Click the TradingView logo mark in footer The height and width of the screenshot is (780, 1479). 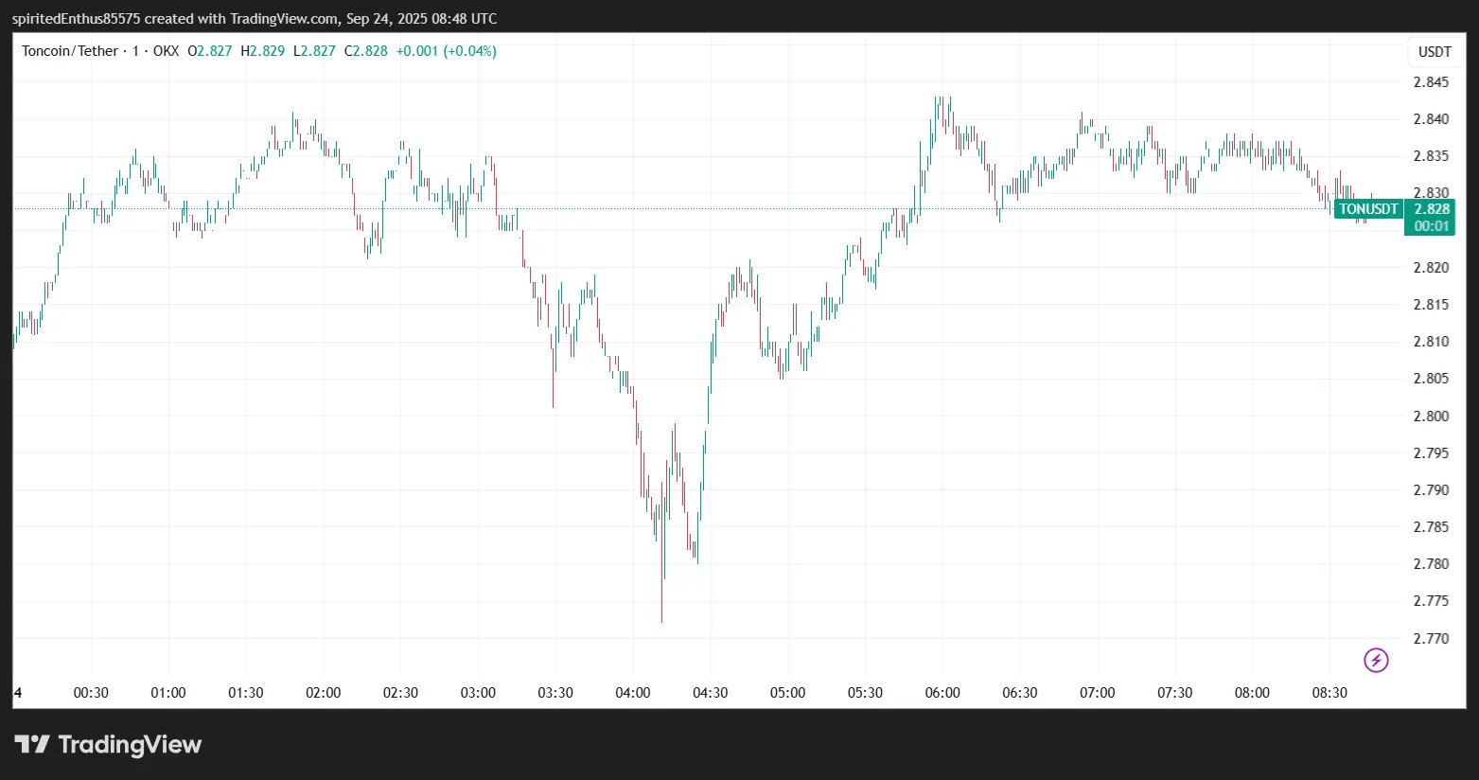tap(32, 745)
